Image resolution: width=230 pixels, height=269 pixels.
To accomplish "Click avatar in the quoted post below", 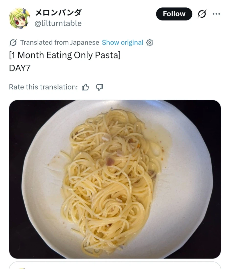I will [x=22, y=268].
